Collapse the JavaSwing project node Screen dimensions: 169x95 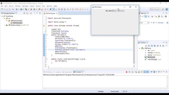tap(2, 16)
